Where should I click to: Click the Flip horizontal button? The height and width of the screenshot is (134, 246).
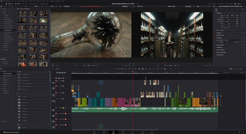click(225, 28)
